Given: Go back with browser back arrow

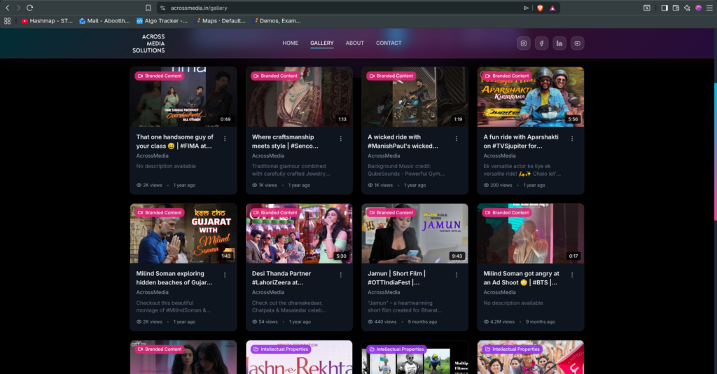Looking at the screenshot, I should 7,8.
